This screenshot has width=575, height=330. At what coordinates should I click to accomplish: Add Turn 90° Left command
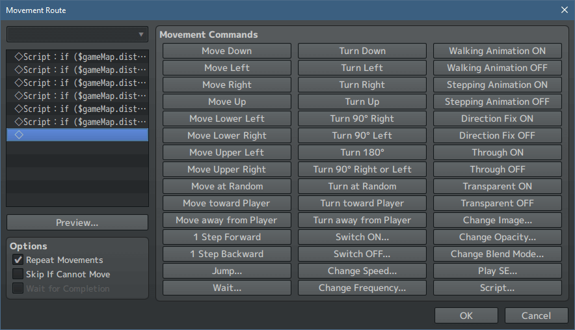tap(362, 135)
